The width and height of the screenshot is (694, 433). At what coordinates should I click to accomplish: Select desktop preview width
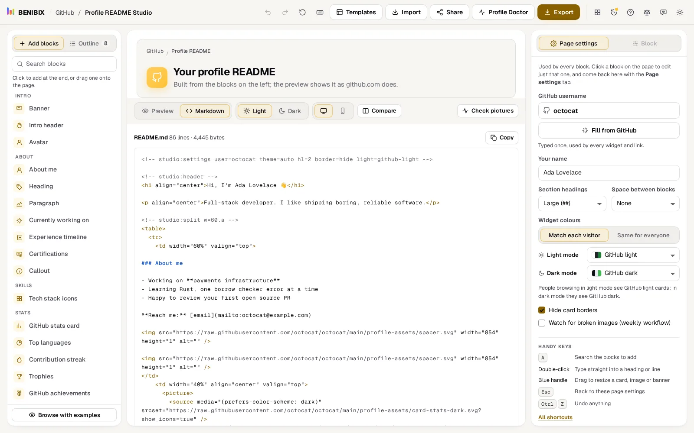(x=324, y=111)
